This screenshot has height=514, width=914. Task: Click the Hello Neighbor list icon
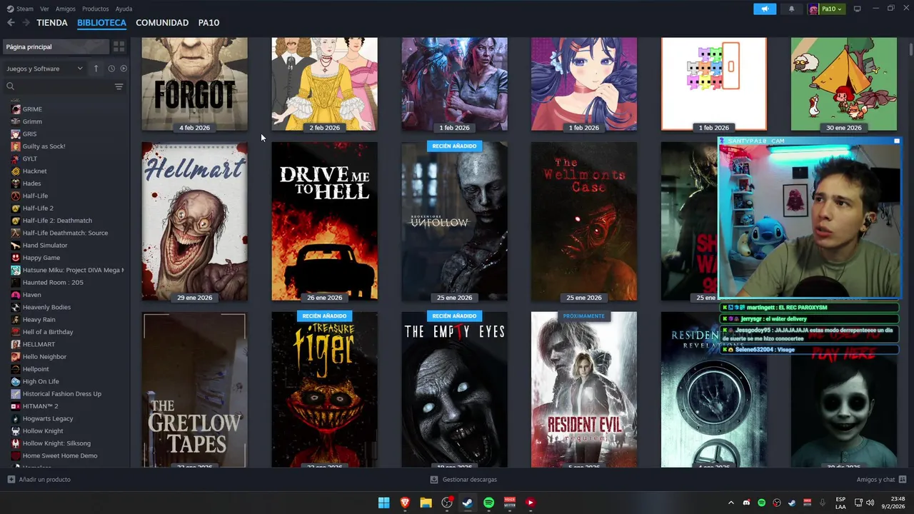pos(16,357)
